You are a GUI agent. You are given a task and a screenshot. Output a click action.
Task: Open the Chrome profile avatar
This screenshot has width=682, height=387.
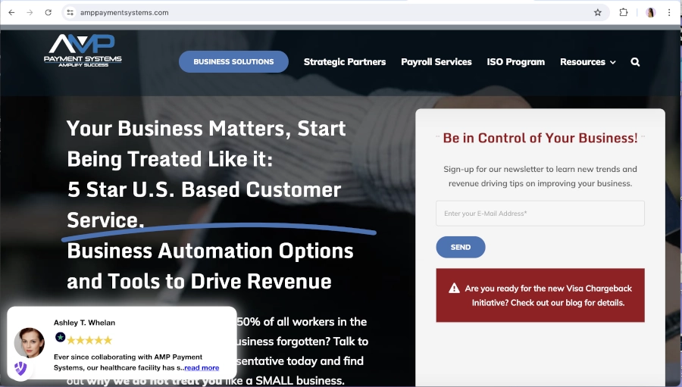[651, 13]
